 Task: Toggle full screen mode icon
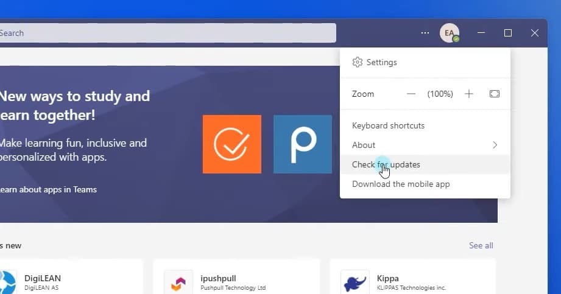(x=495, y=94)
